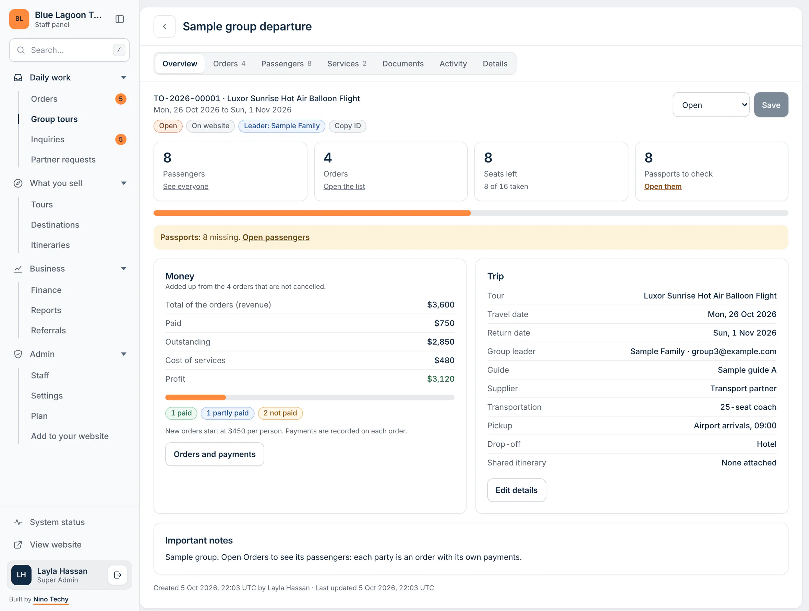
Task: Collapse the sidebar with the panel icon
Action: click(x=120, y=19)
